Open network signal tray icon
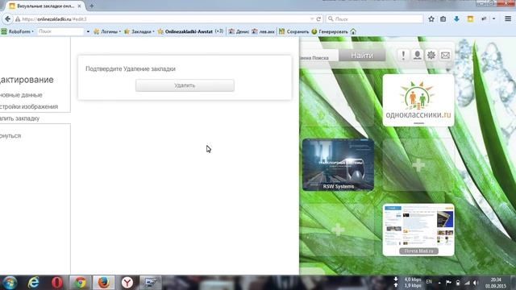 [467, 283]
